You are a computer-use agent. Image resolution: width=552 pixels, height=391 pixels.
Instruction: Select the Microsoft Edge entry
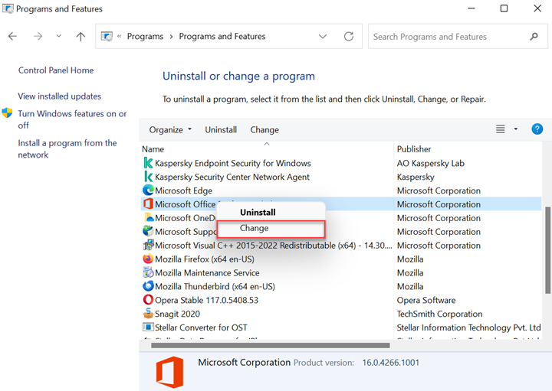(x=183, y=191)
